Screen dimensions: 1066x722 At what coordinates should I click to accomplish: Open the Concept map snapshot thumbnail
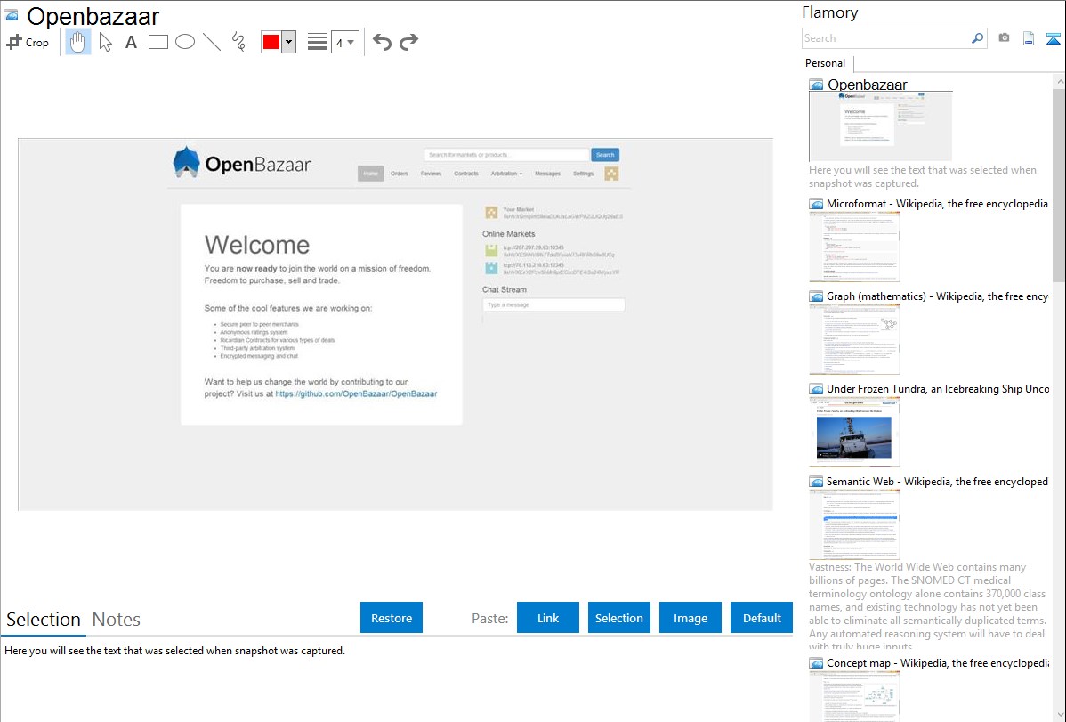(x=854, y=696)
